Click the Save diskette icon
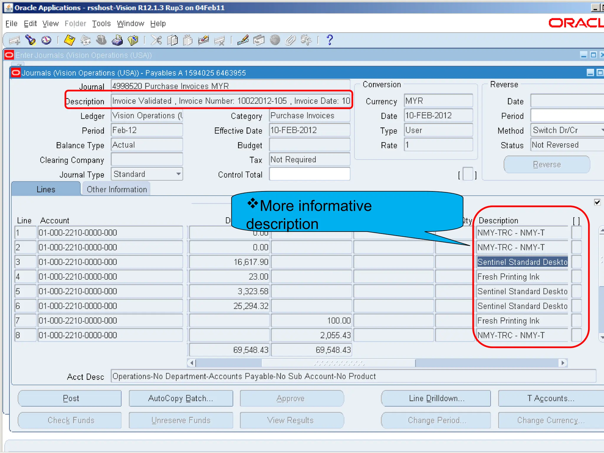The image size is (604, 453). tap(69, 40)
